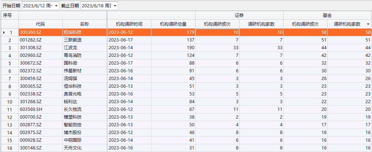Select the 603569.SH 长久物流 row
The image size is (372, 152).
pyautogui.click(x=84, y=109)
